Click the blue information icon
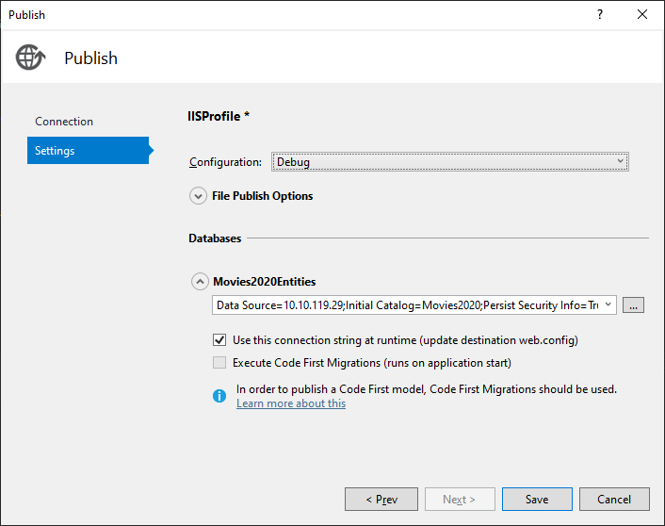Image resolution: width=665 pixels, height=526 pixels. (219, 396)
